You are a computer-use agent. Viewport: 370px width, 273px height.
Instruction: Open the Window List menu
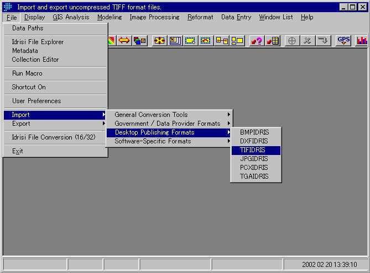pos(276,17)
